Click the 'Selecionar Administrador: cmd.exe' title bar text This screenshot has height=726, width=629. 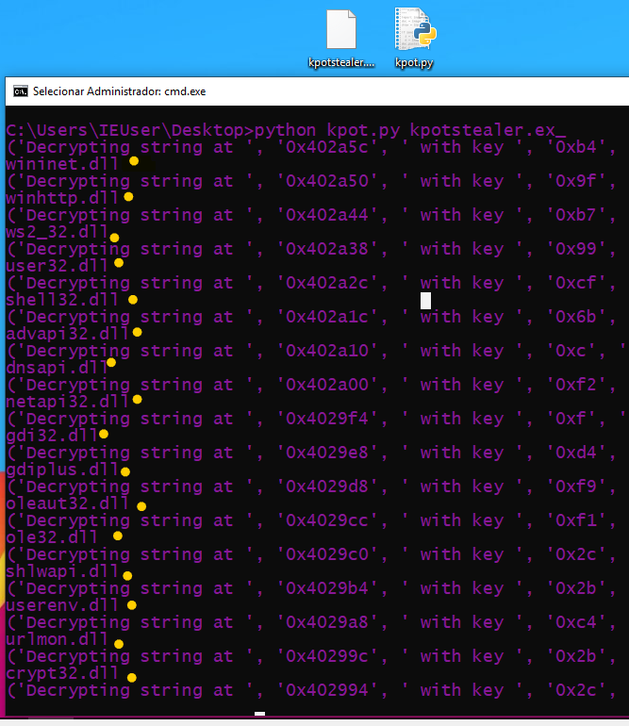(119, 91)
